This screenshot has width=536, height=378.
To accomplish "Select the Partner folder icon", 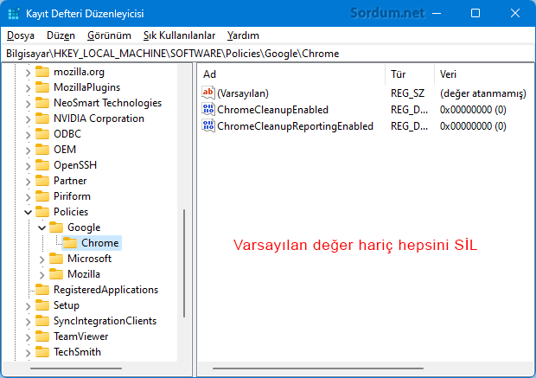I will click(42, 181).
